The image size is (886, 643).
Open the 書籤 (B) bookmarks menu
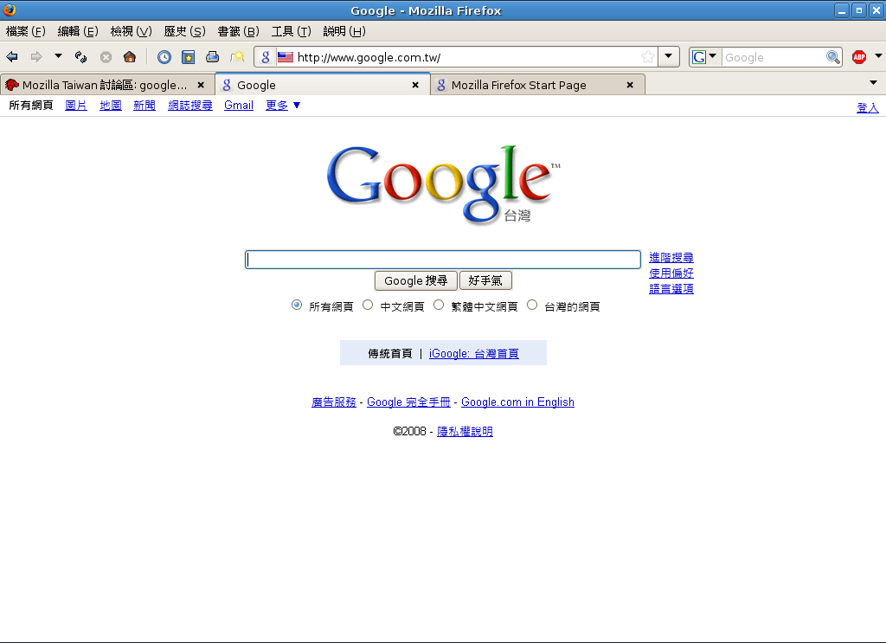pos(238,31)
